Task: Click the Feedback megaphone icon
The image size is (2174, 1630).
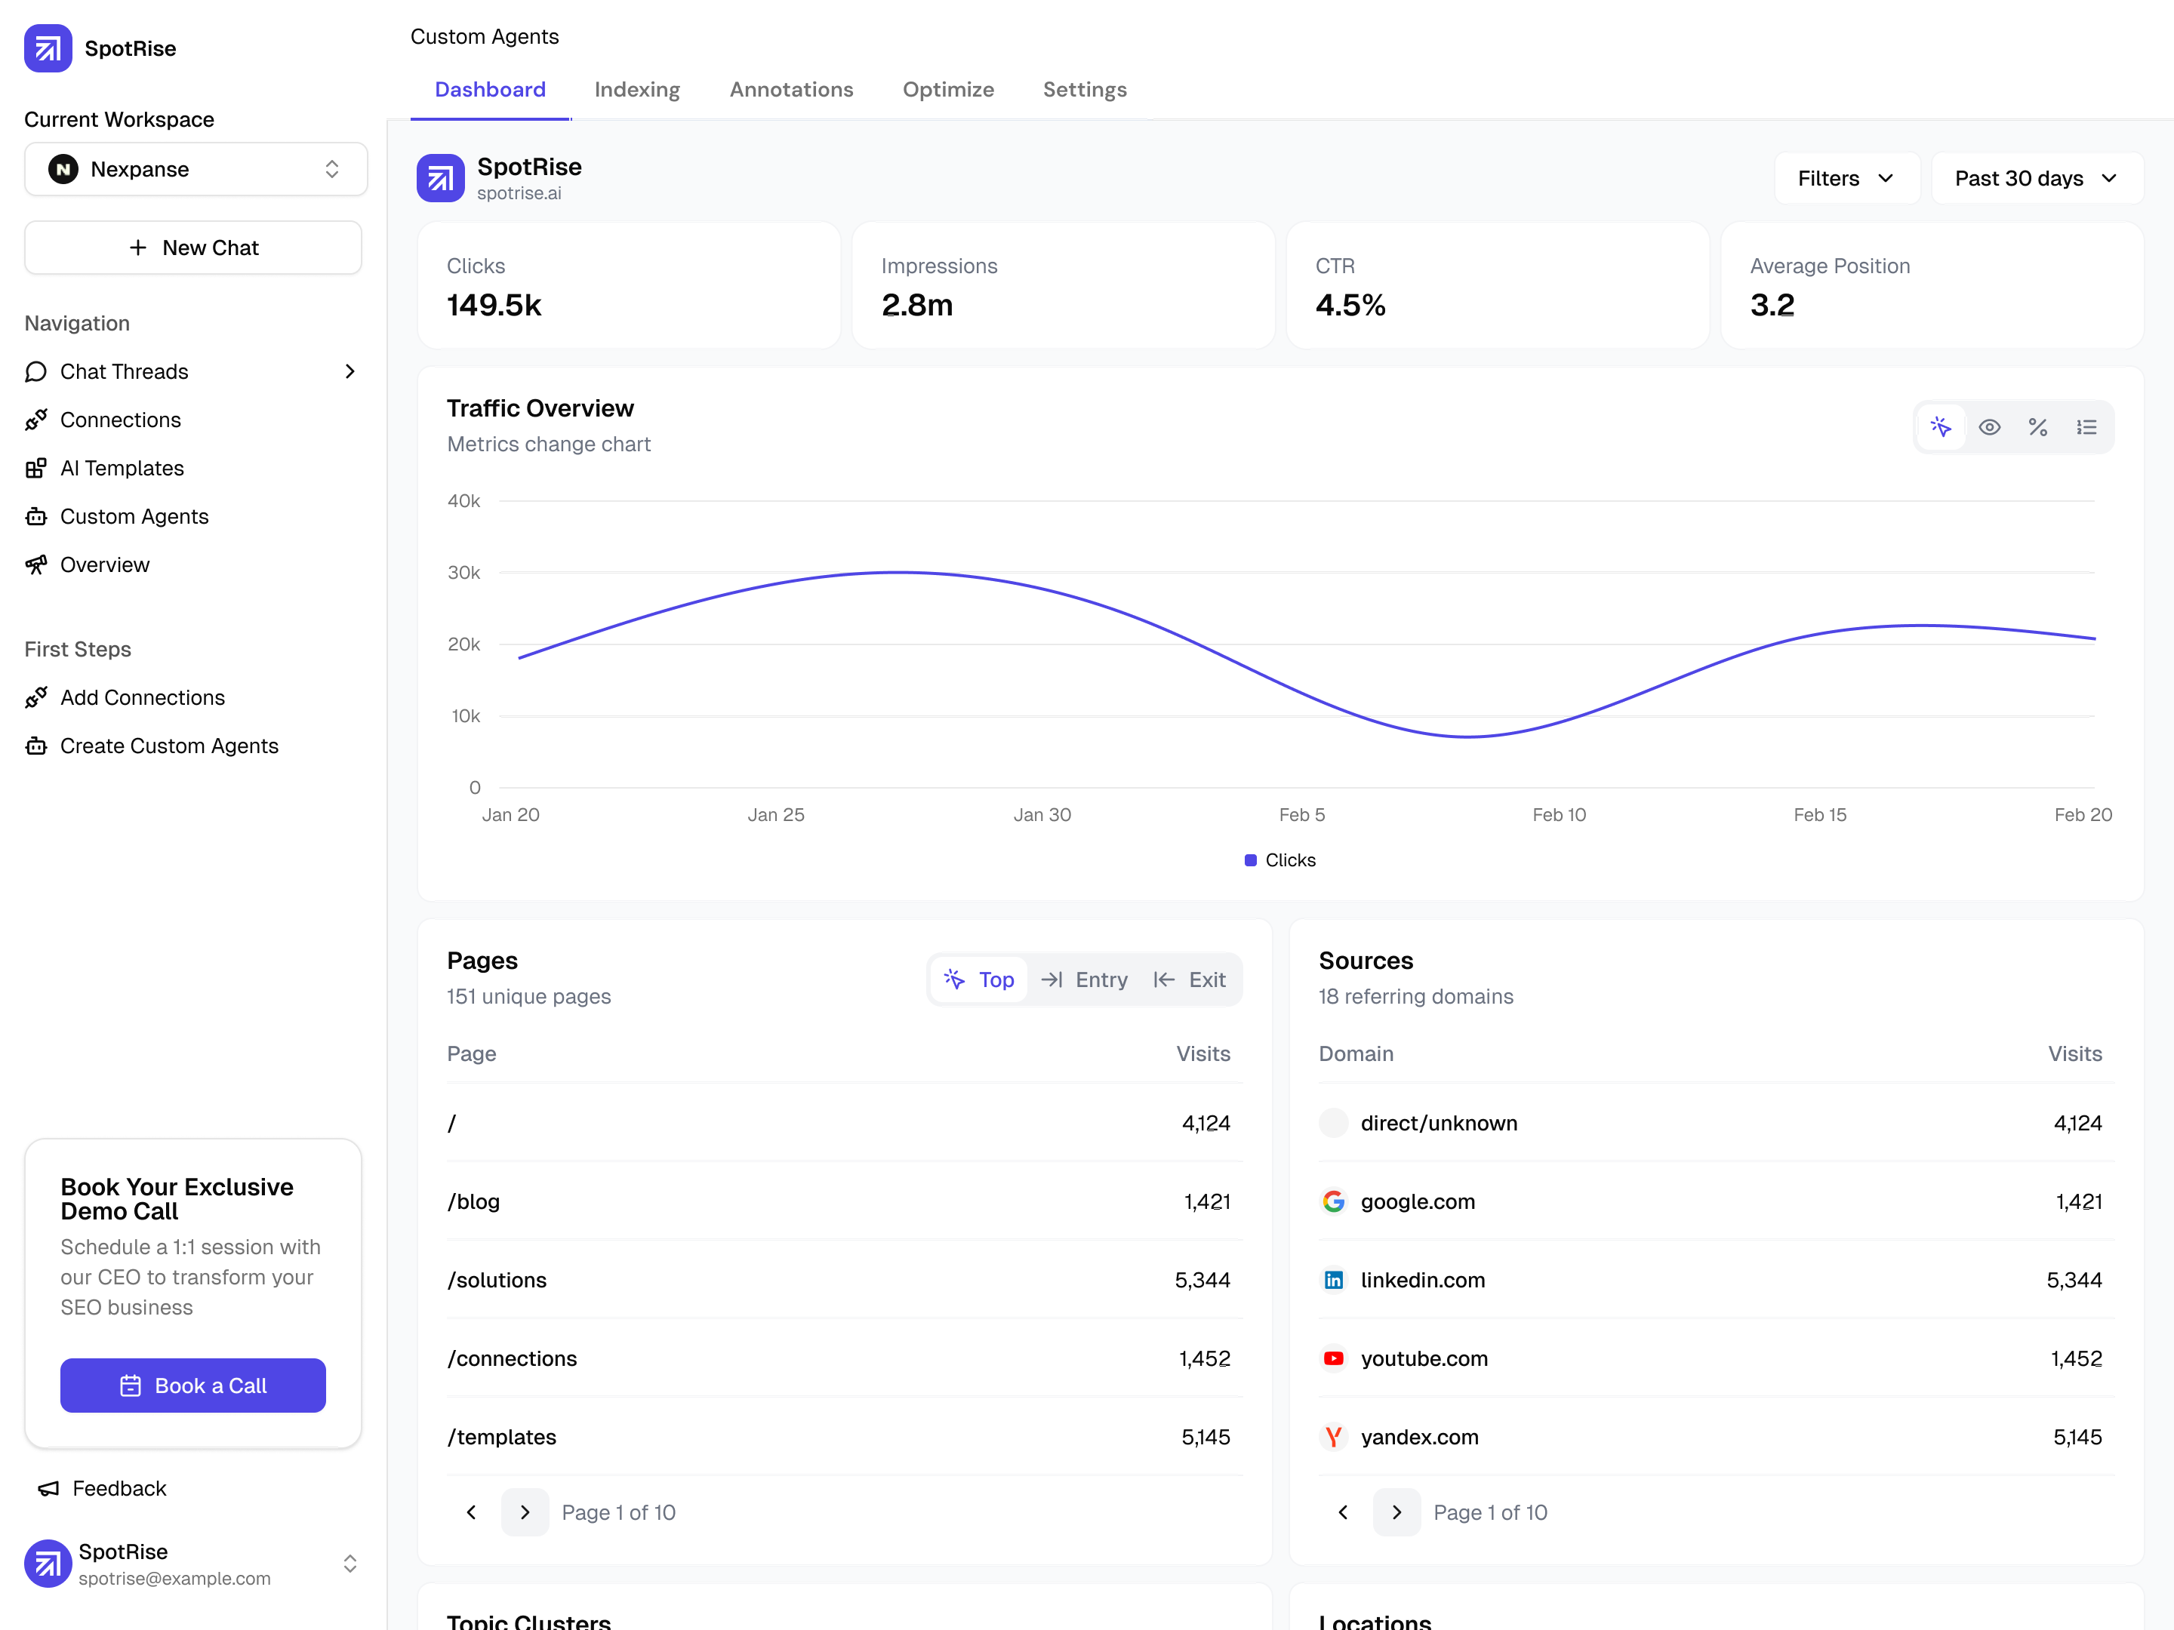Action: point(48,1489)
